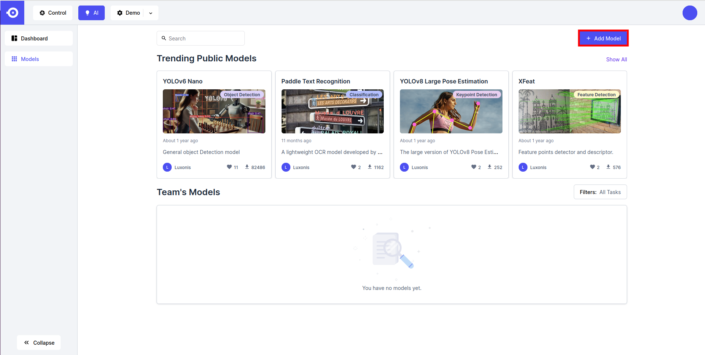The height and width of the screenshot is (355, 705).
Task: Click heart icon on YOLOv8 Large Pose card
Action: click(x=474, y=167)
